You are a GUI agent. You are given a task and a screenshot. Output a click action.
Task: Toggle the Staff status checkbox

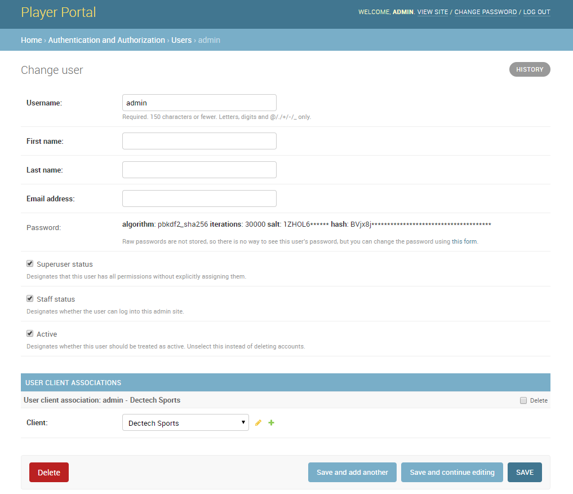(30, 299)
